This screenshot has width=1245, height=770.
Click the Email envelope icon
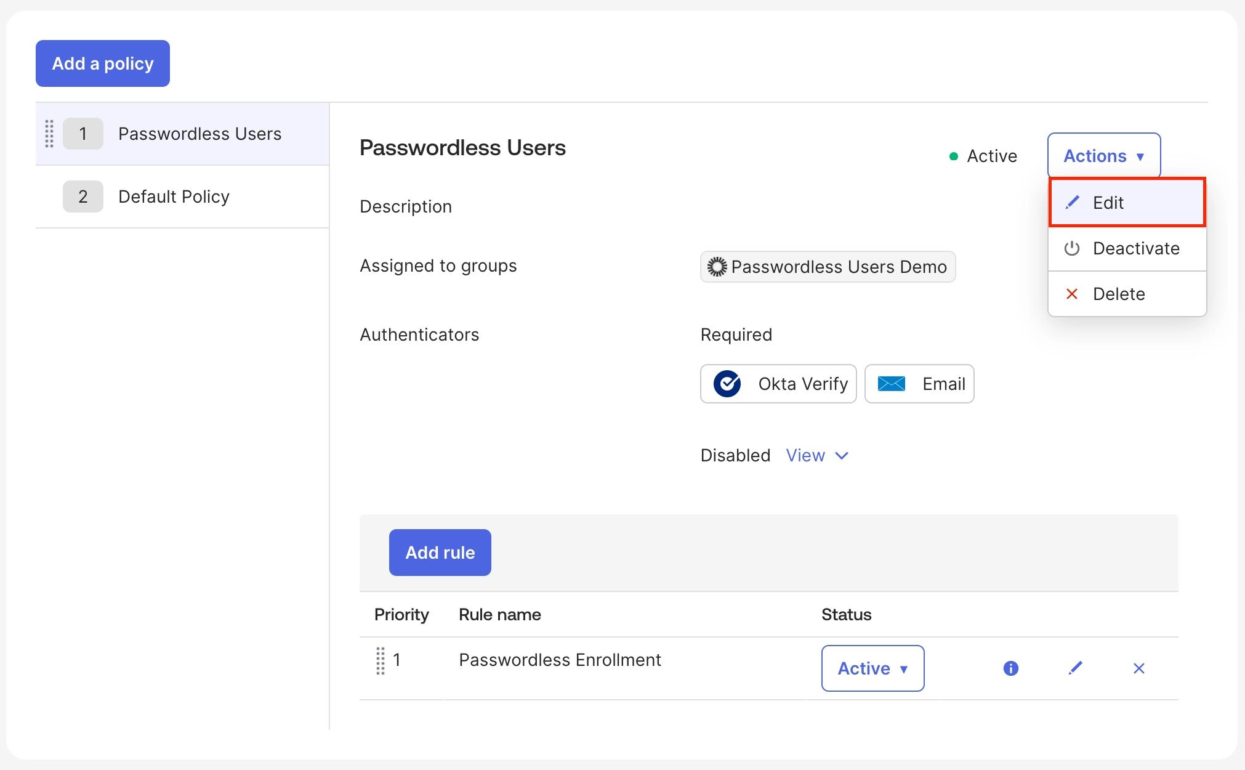pos(891,384)
